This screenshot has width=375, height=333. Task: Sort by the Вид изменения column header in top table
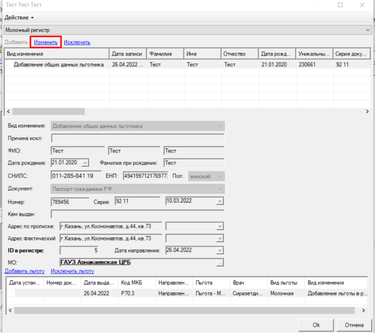[x=57, y=54]
